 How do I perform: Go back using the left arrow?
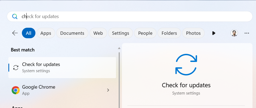coord(15,33)
